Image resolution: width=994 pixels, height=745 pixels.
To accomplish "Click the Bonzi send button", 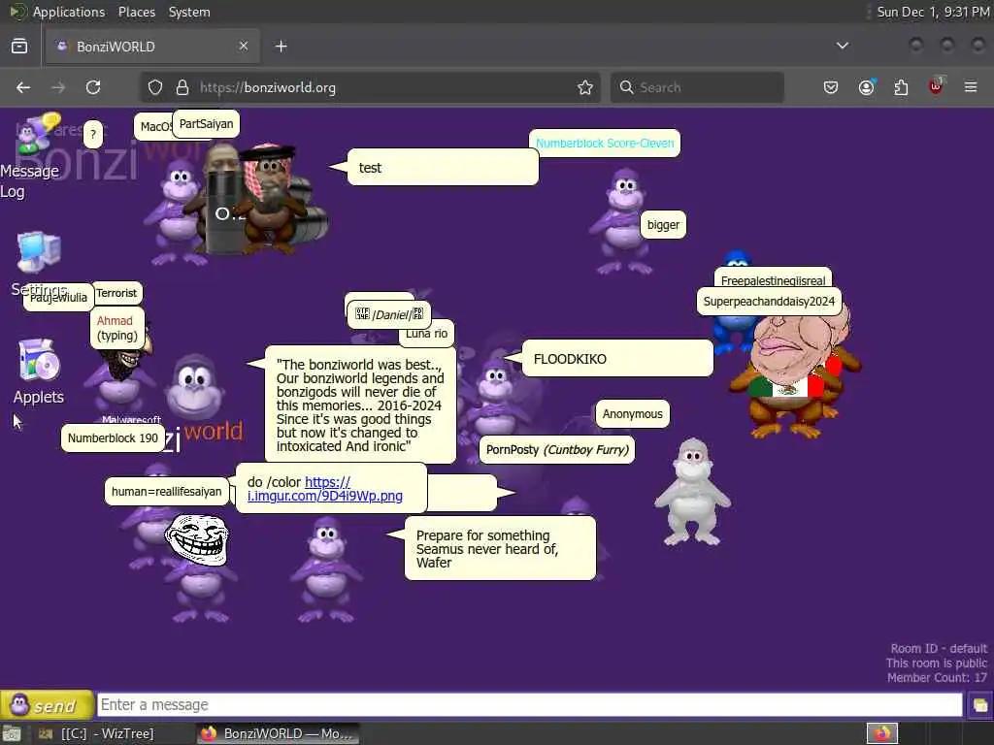I will coord(47,704).
